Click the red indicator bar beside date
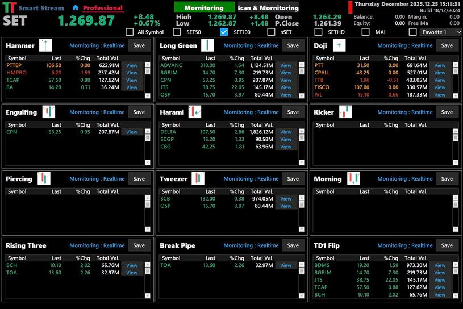This screenshot has height=309, width=463. [x=351, y=7]
